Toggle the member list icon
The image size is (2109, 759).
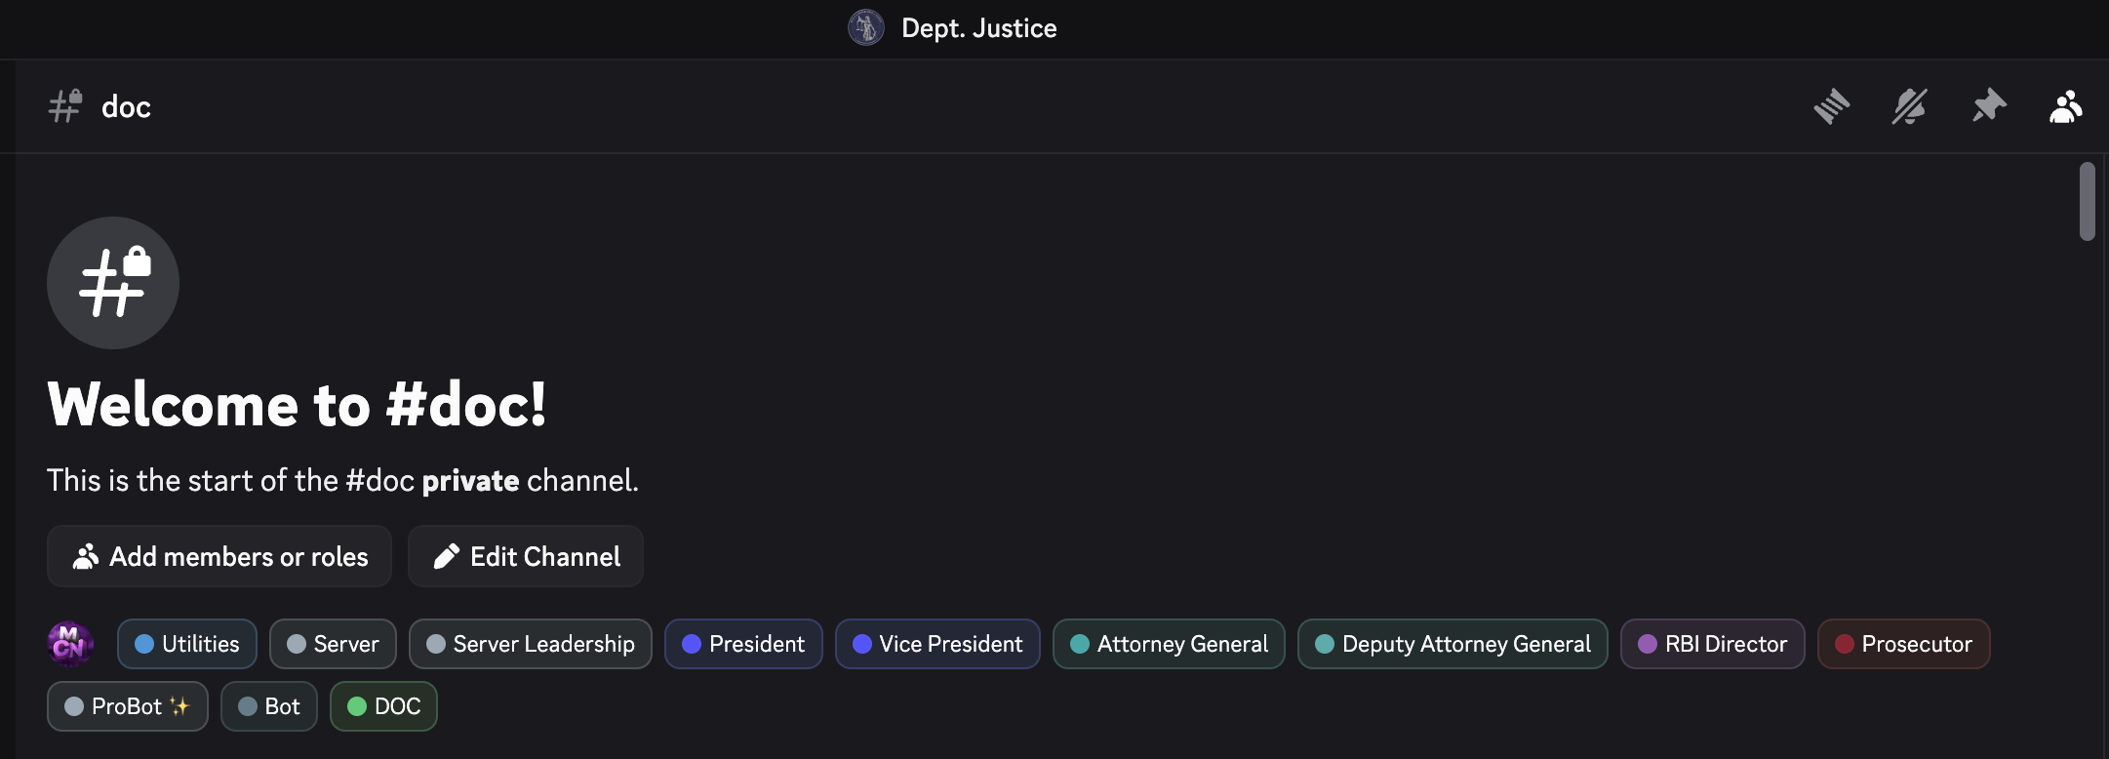pyautogui.click(x=2066, y=106)
